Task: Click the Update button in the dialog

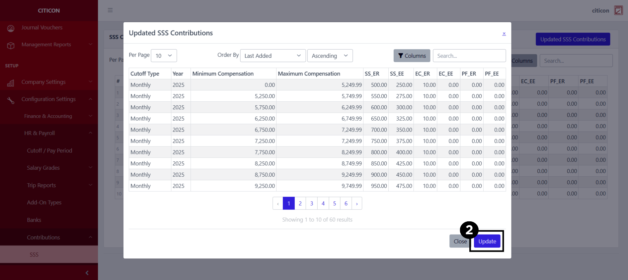Action: tap(487, 241)
